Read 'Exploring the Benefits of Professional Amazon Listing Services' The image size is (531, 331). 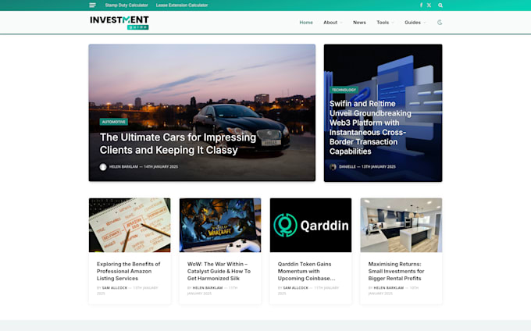point(128,271)
